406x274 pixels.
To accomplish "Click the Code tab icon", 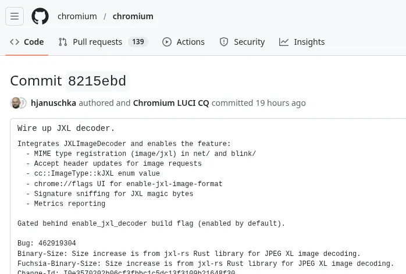I will 15,42.
